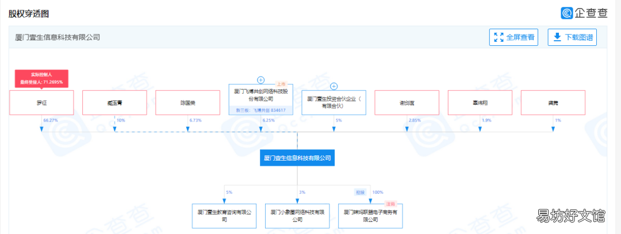Click the central 厦门壹生信息科技有限公司 blue node
The image size is (621, 234).
click(297, 158)
